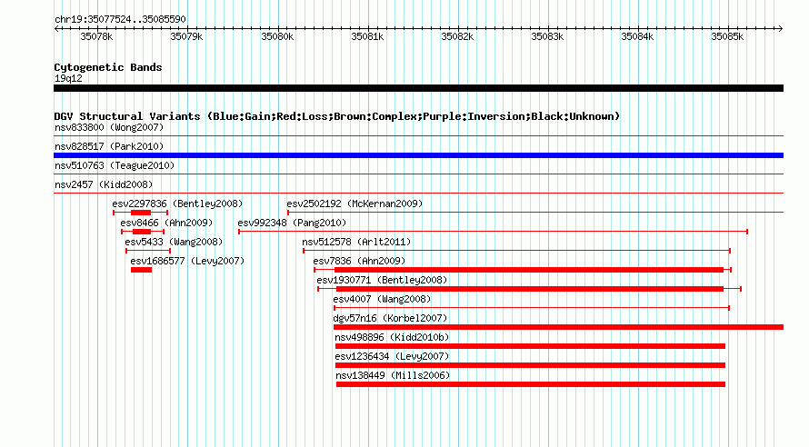Open variant esv992348 (Pang2010) label
809x447 pixels.
(292, 223)
